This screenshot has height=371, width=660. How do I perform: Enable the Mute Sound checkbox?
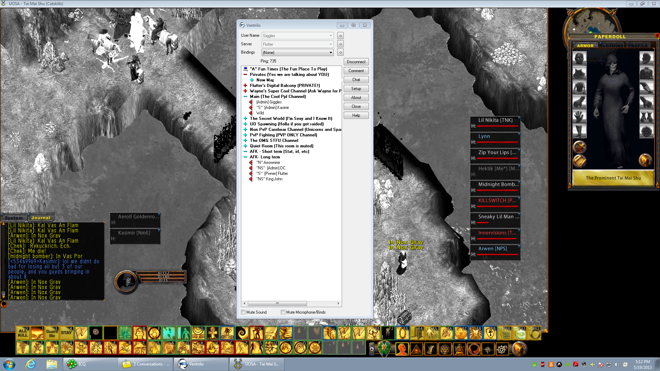pos(243,312)
